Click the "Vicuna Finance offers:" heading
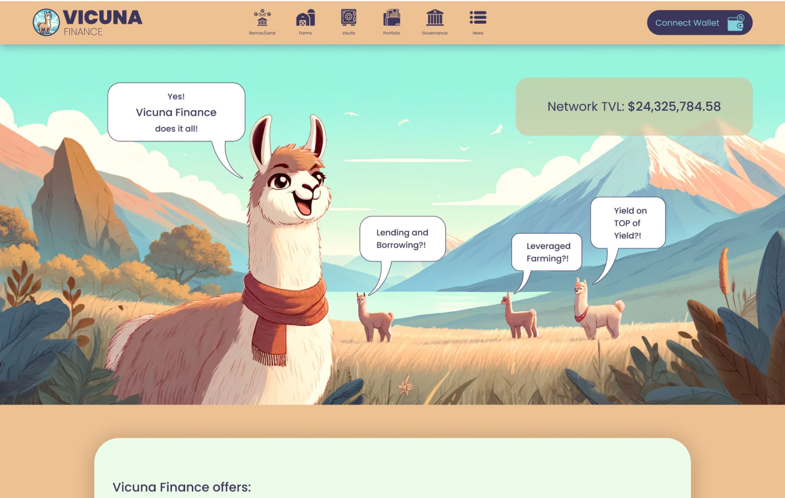 coord(182,487)
